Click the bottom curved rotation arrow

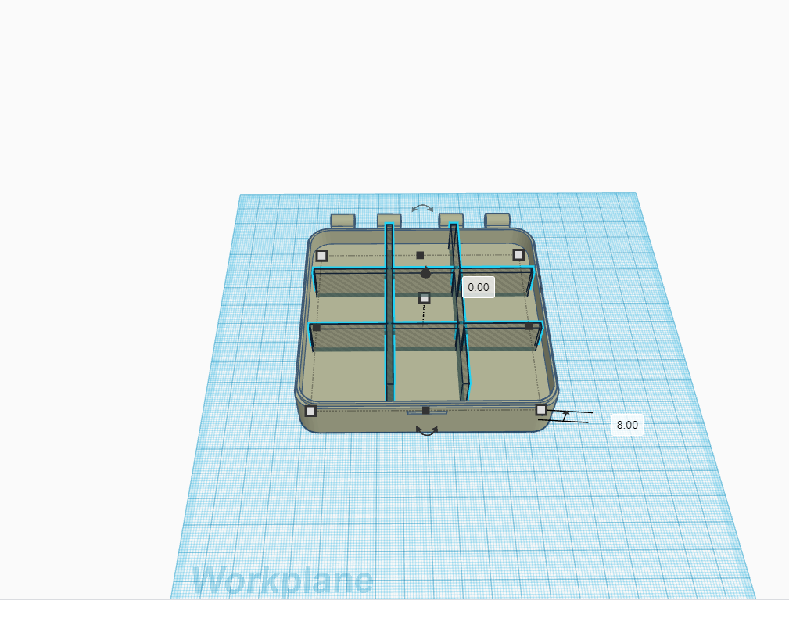coord(427,429)
